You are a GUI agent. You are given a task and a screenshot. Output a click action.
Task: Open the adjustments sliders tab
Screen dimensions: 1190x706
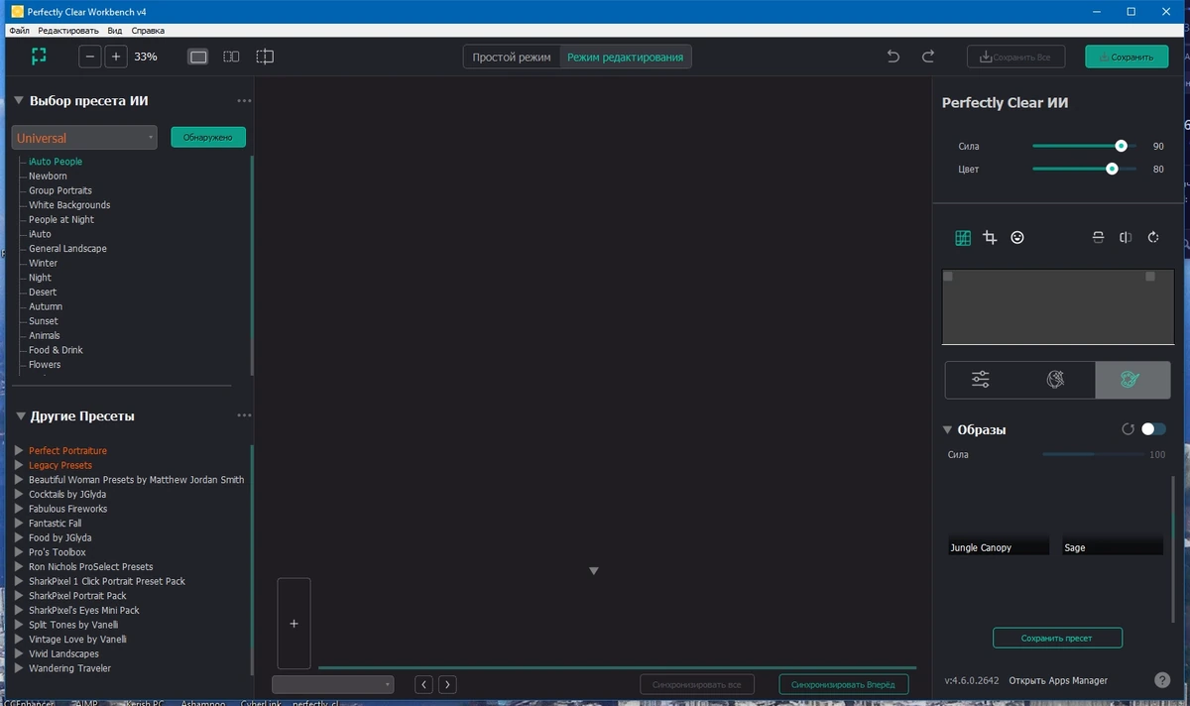[981, 379]
